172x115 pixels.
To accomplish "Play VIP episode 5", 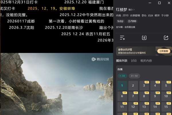I will coord(166,86).
